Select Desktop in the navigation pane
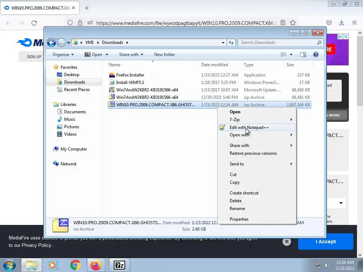Screen dimensions: 363x272 click(72, 75)
